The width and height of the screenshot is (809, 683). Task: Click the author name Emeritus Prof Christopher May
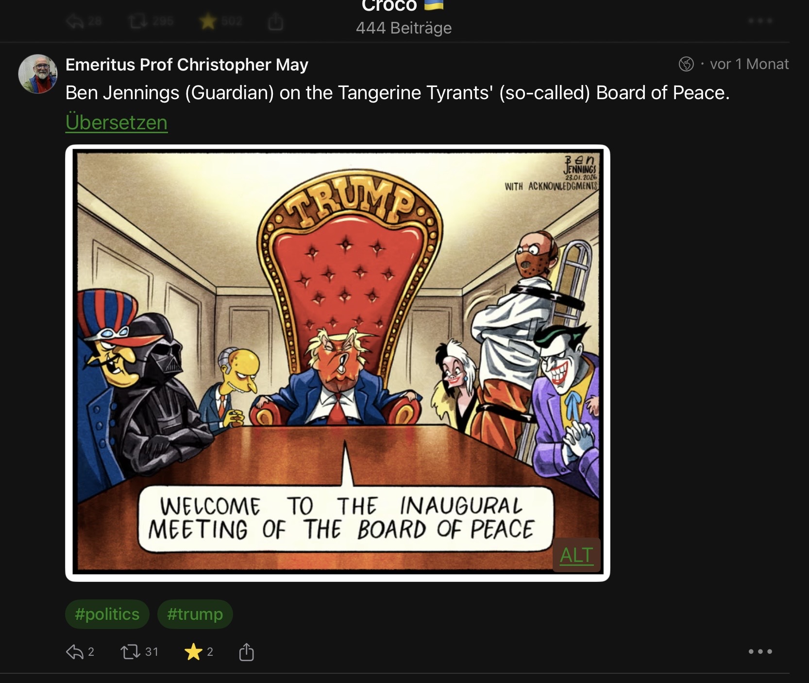[x=187, y=65]
